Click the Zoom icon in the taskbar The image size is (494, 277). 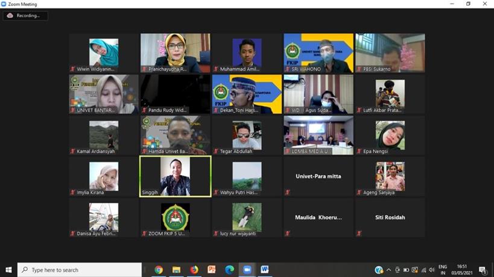pos(247,270)
